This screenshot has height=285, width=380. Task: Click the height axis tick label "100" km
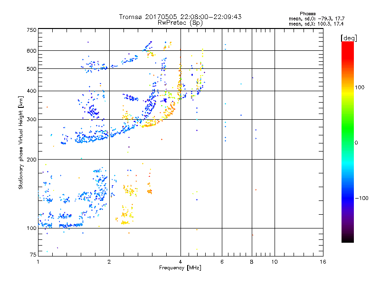coord(31,228)
